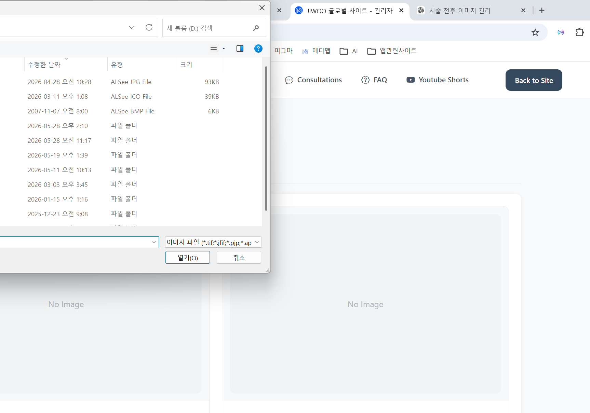Toggle the preview pane icon

(240, 49)
